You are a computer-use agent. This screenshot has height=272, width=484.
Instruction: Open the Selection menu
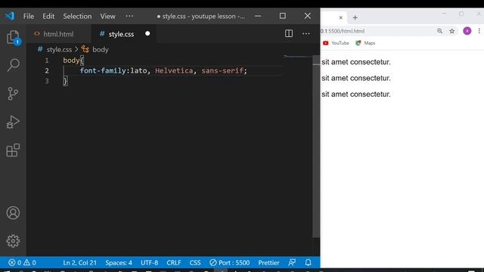(77, 16)
